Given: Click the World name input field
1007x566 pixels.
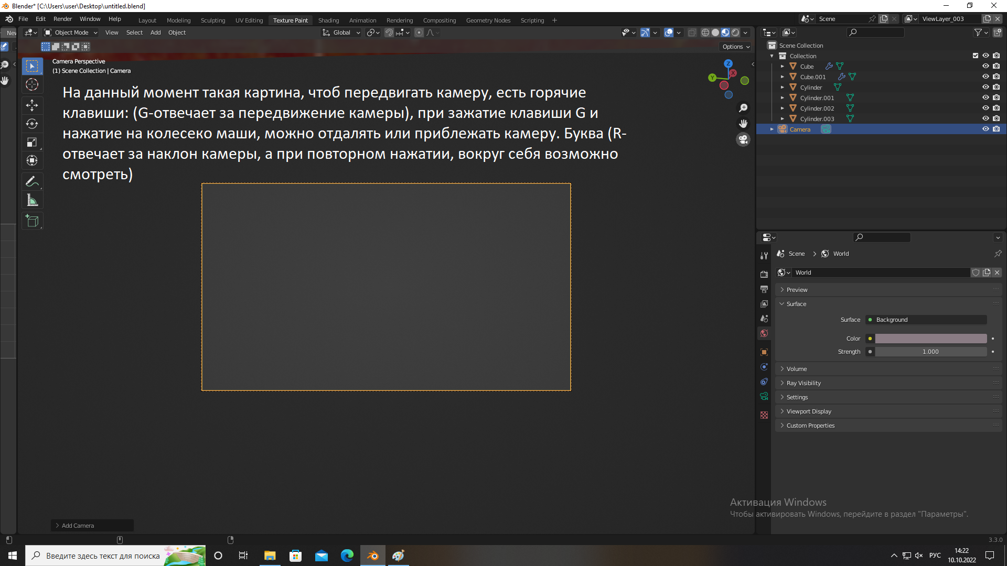Looking at the screenshot, I should (881, 273).
